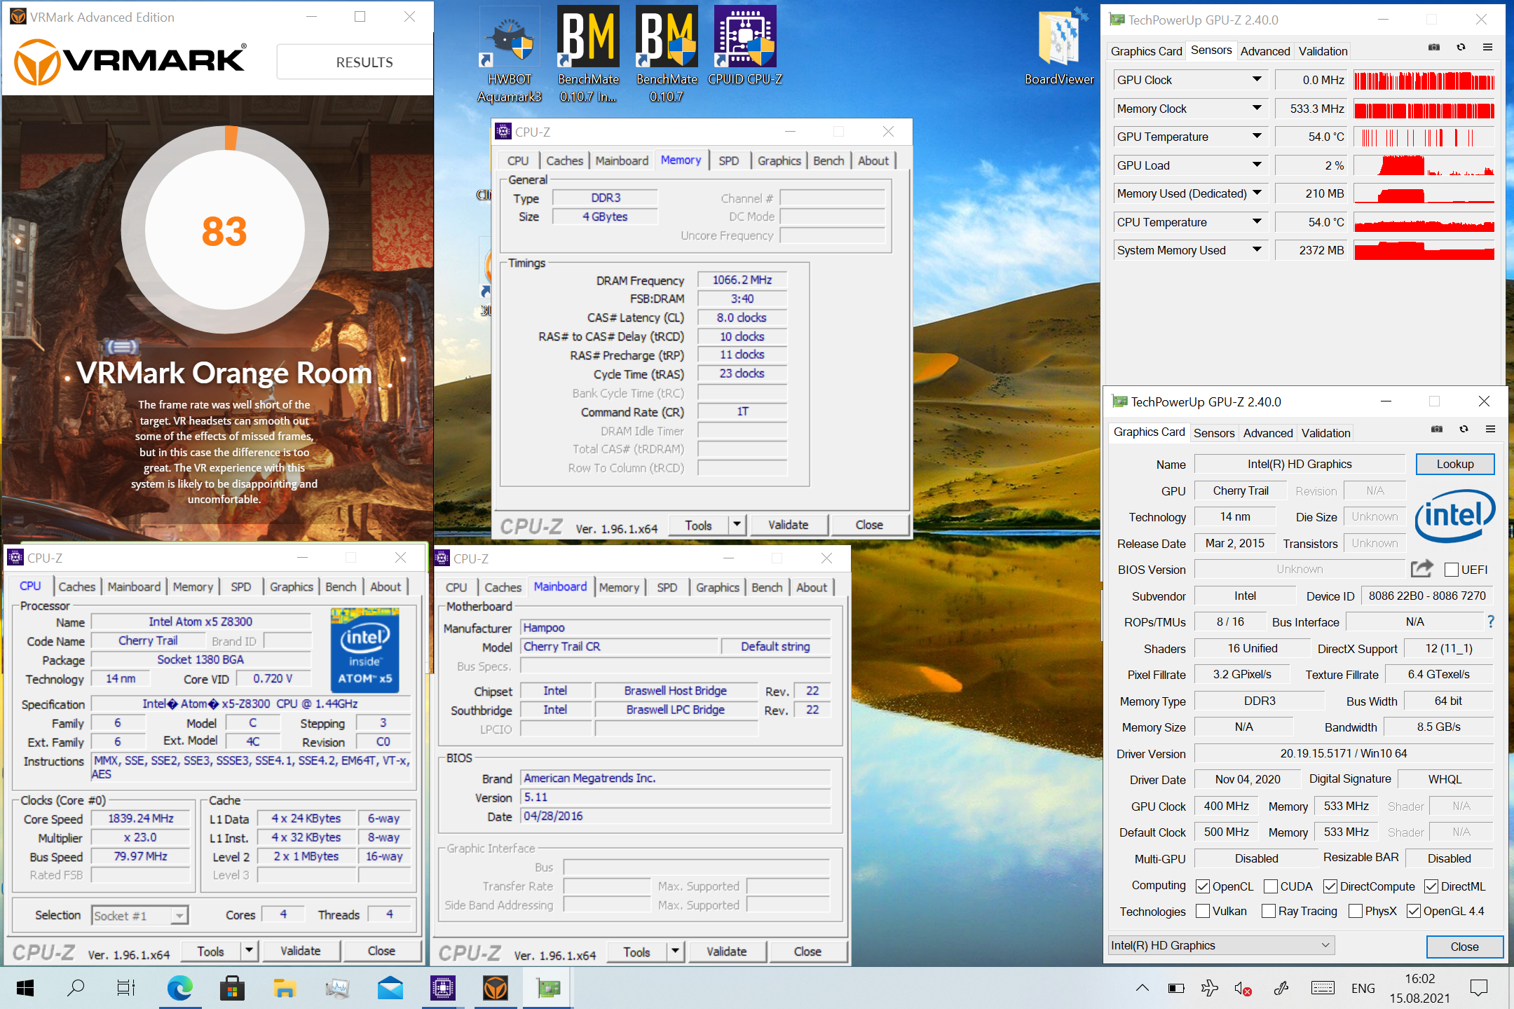Open Graphics tab in CPU-Z Mainboard window
The image size is (1514, 1009).
(718, 587)
